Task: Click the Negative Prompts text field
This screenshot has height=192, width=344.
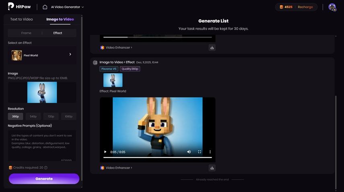Action: (42, 146)
